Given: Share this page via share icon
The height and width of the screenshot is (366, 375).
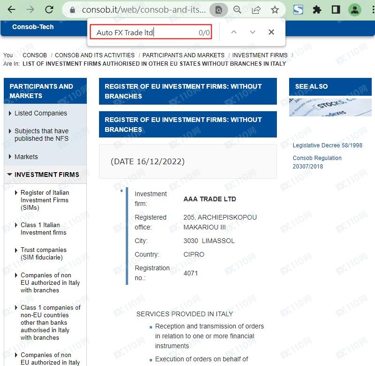Looking at the screenshot, I should click(256, 10).
